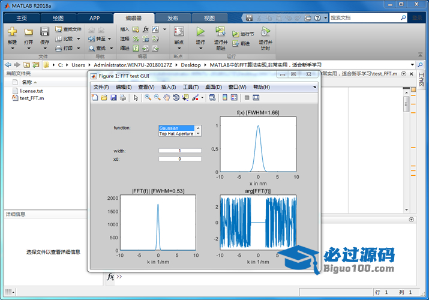Click the Run and Advance (运行并前进) icon

point(220,32)
